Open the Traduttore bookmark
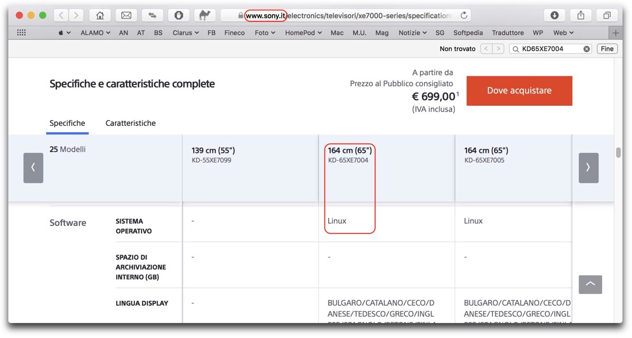The image size is (632, 338). [508, 33]
